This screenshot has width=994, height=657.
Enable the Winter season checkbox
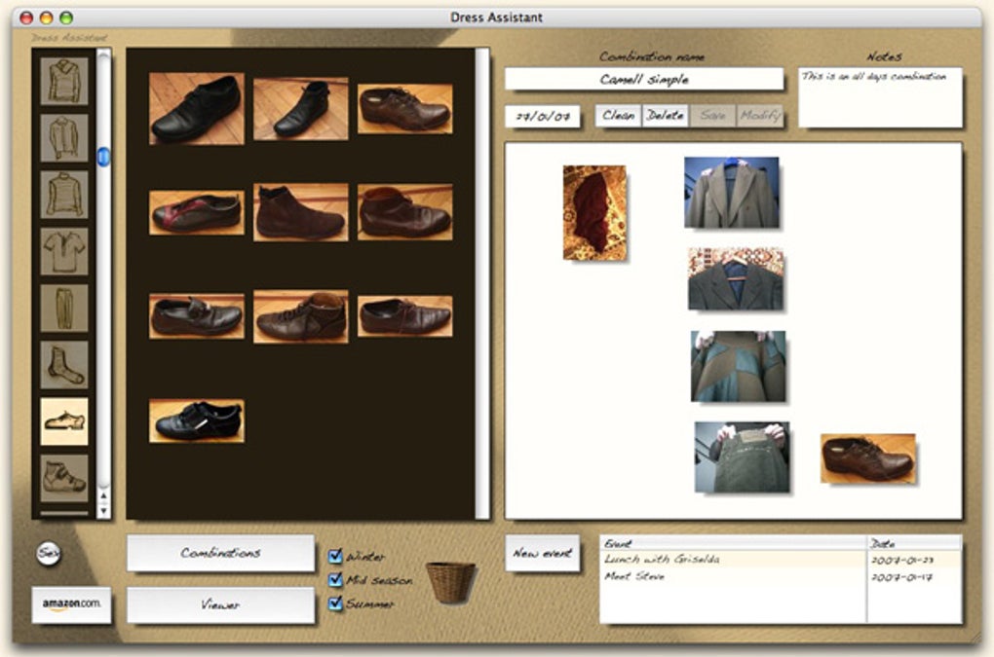tap(335, 555)
